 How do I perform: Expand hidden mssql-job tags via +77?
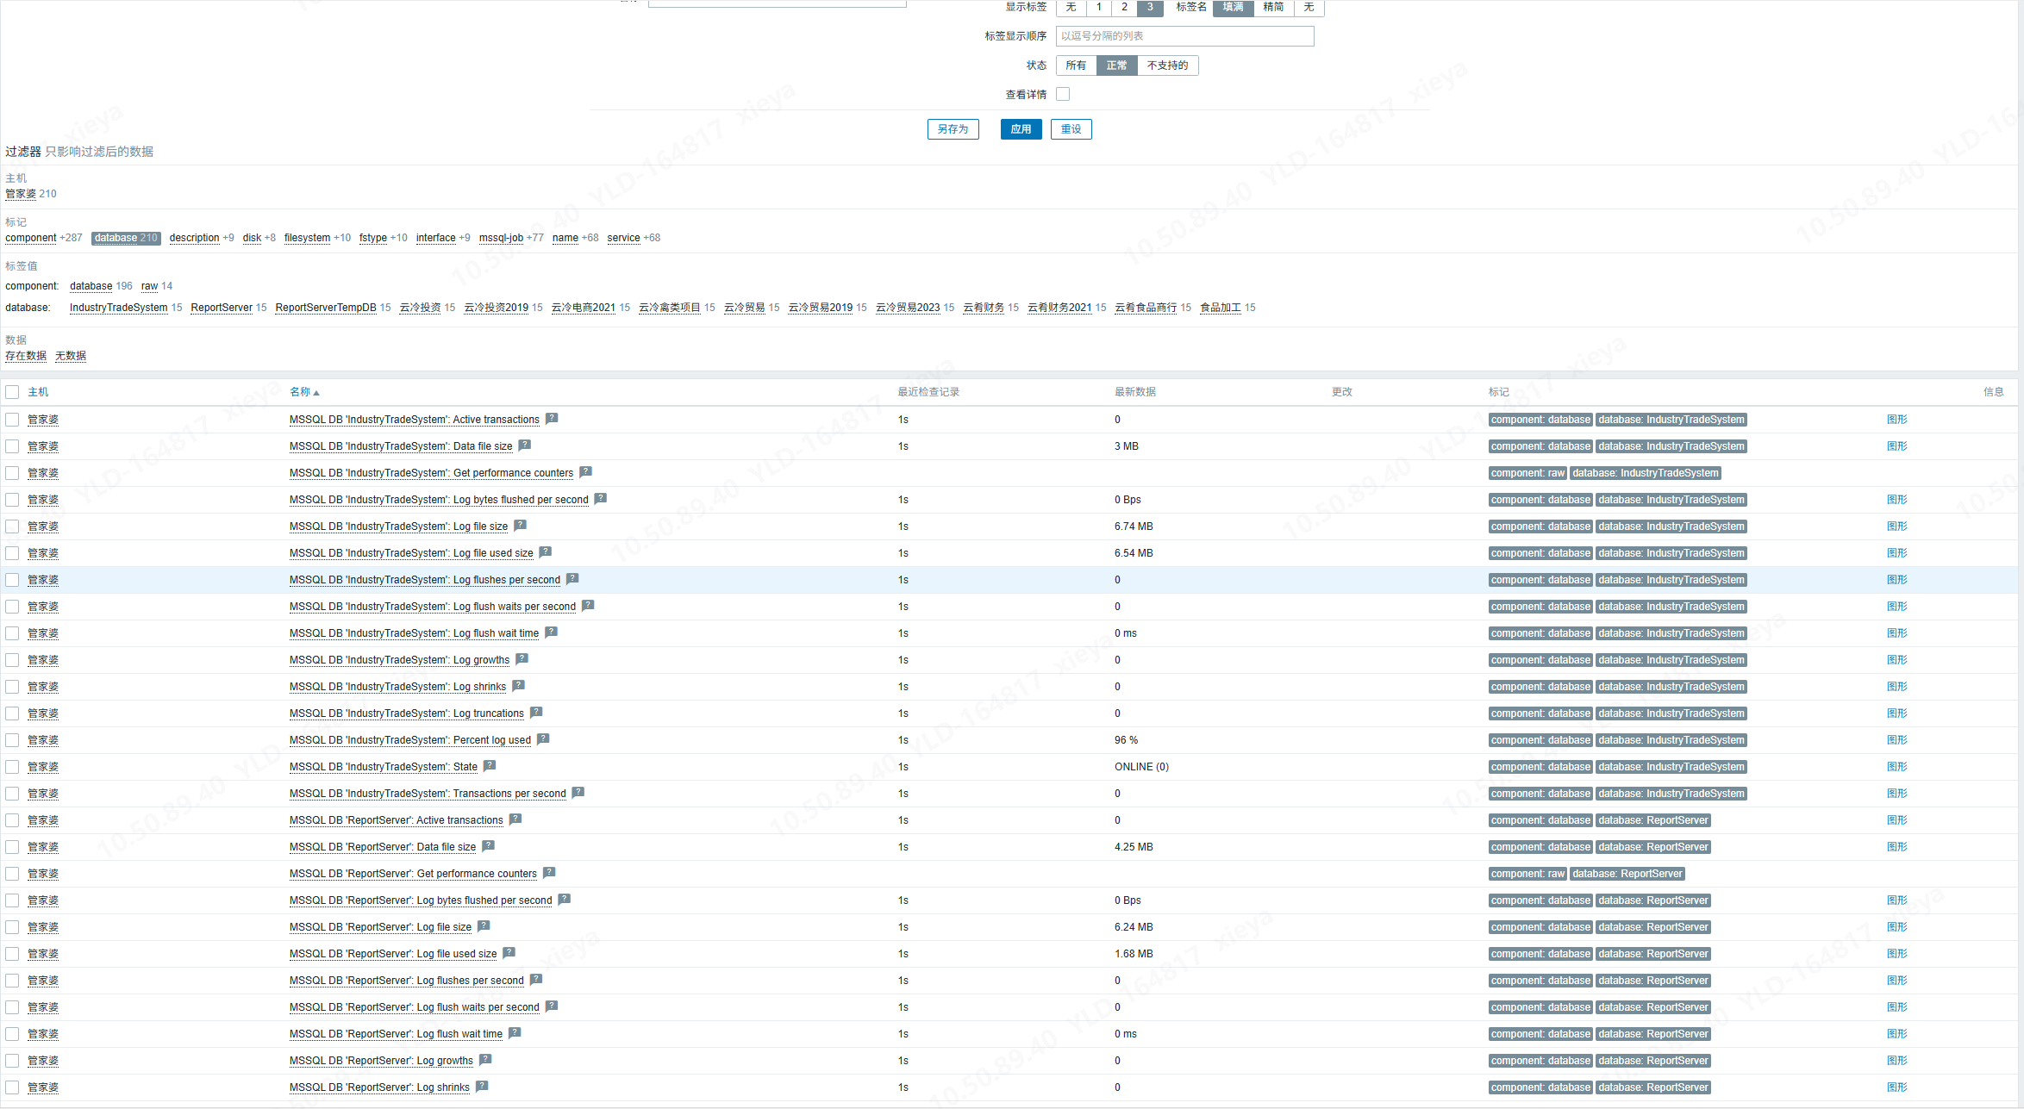(534, 238)
